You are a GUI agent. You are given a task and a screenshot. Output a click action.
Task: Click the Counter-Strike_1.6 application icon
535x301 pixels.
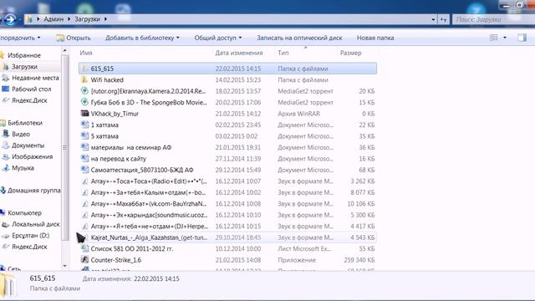coord(84,260)
